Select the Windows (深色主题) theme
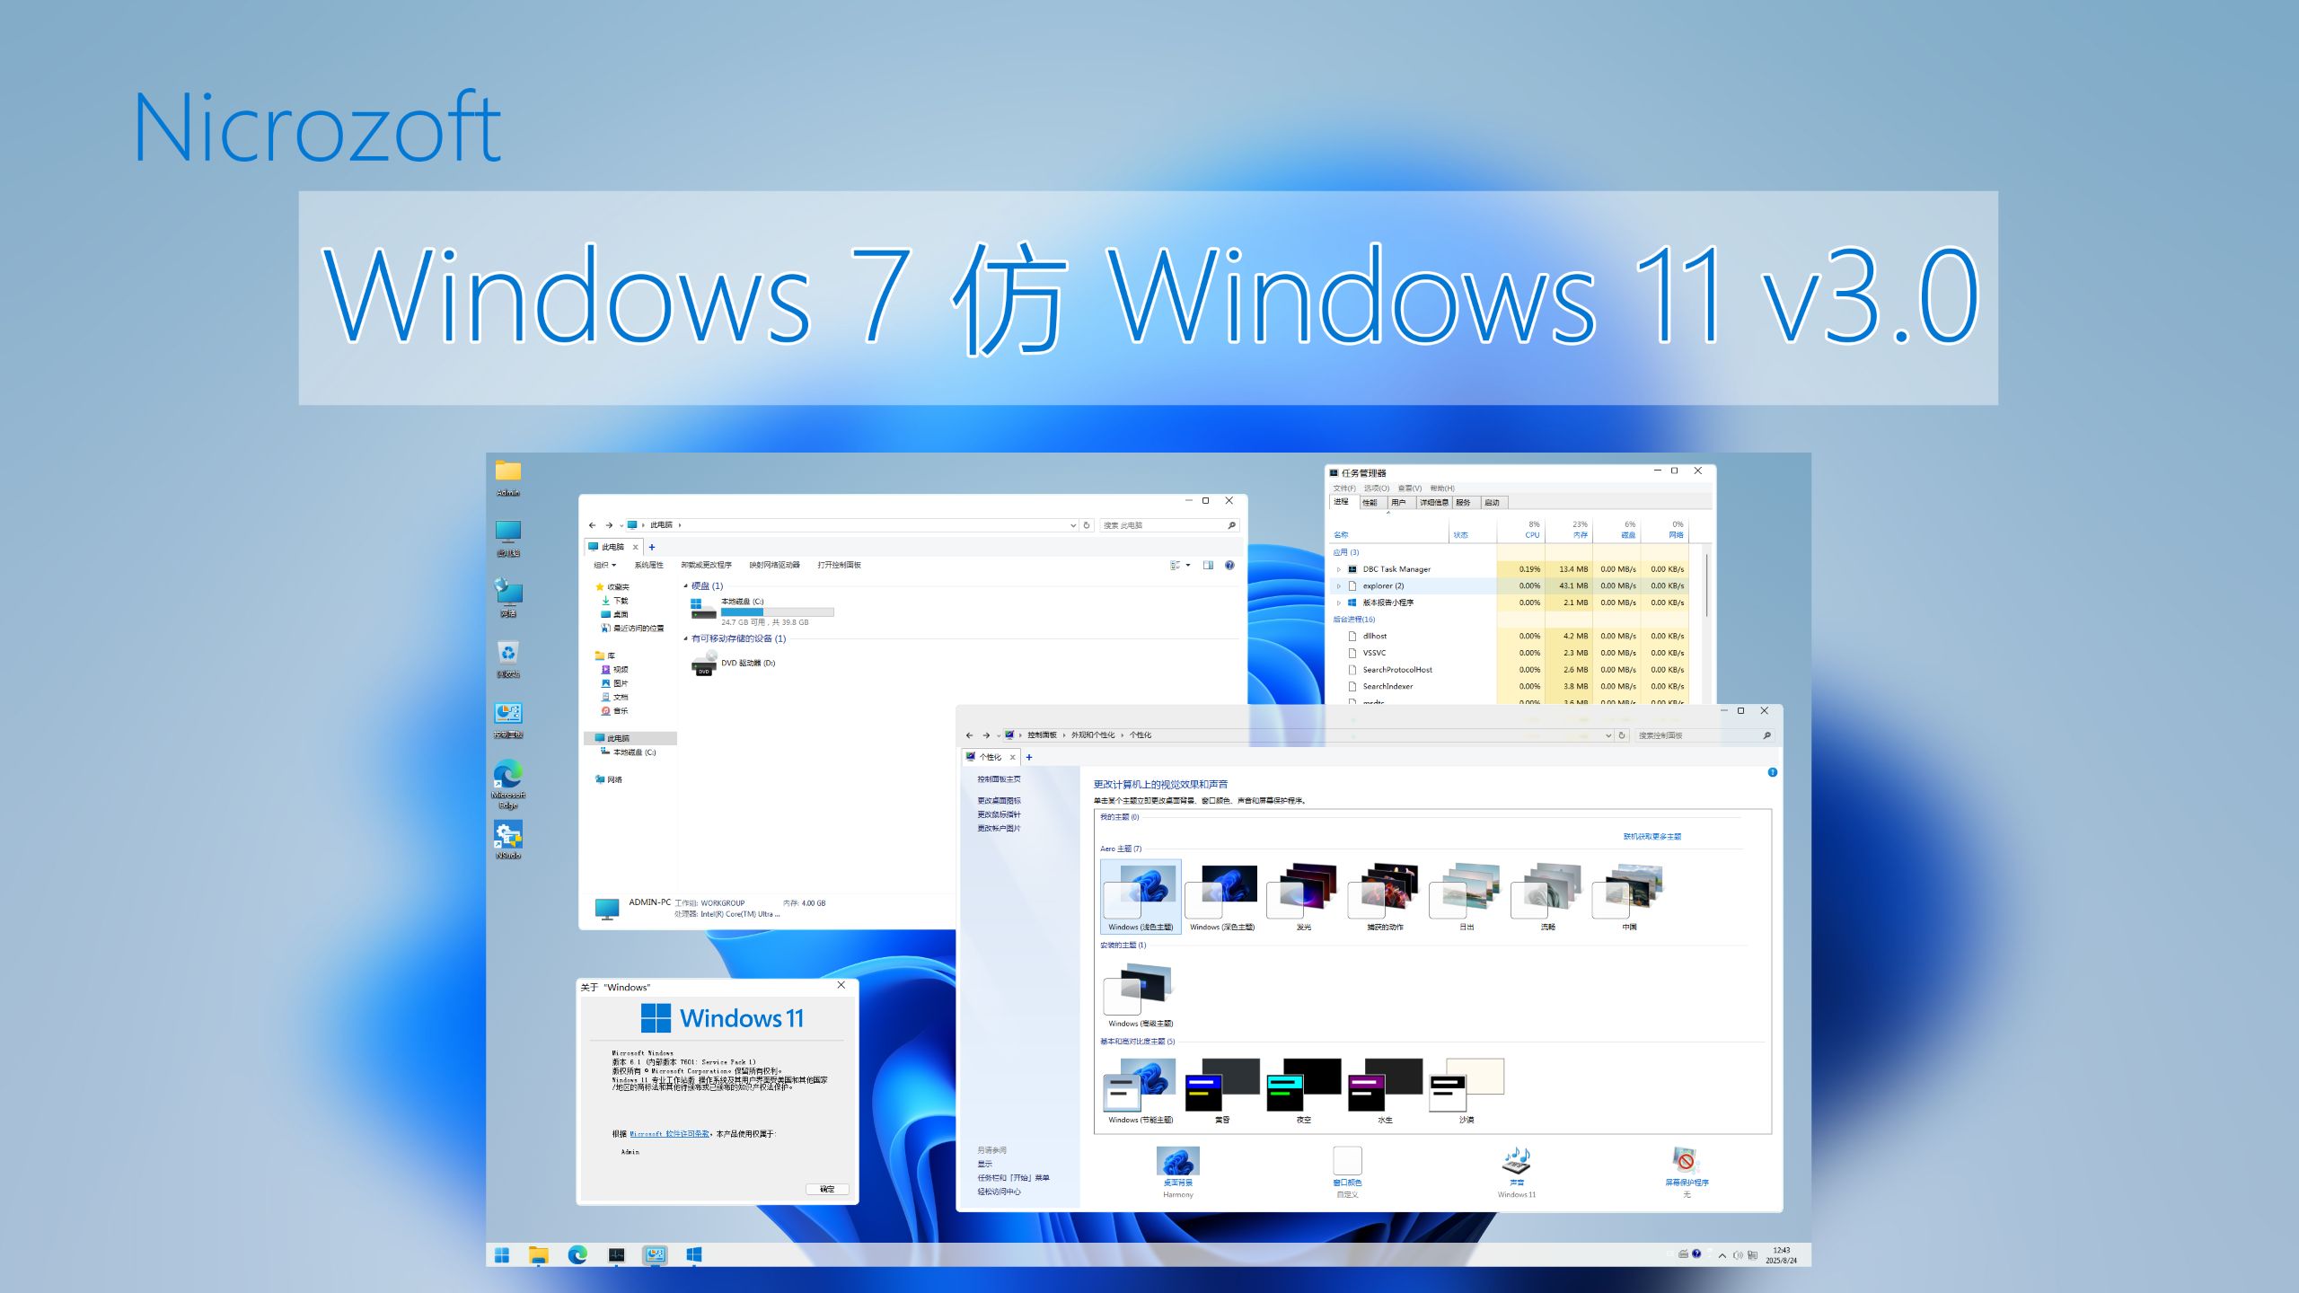The width and height of the screenshot is (2299, 1293). point(1221,897)
